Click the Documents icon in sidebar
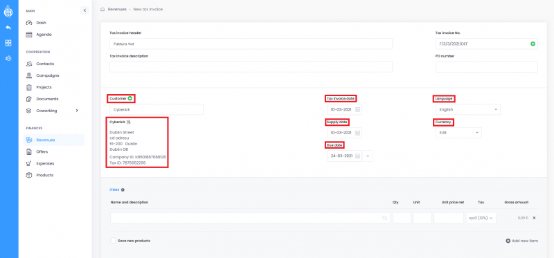Image resolution: width=554 pixels, height=258 pixels. (x=29, y=99)
